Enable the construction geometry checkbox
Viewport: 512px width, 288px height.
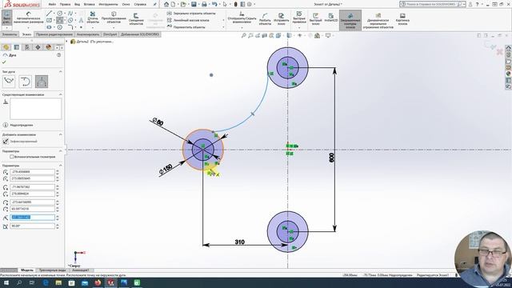12,157
